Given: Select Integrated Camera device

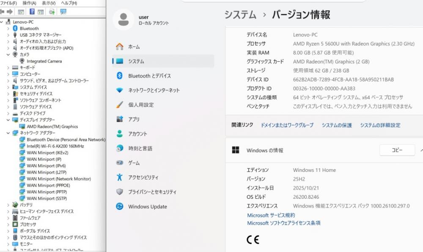Looking at the screenshot, I should pyautogui.click(x=44, y=61).
